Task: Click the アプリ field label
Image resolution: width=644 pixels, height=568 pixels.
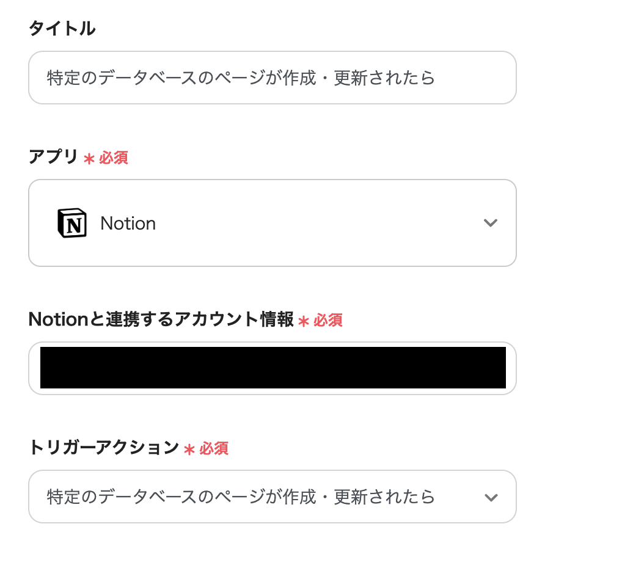Action: point(54,157)
